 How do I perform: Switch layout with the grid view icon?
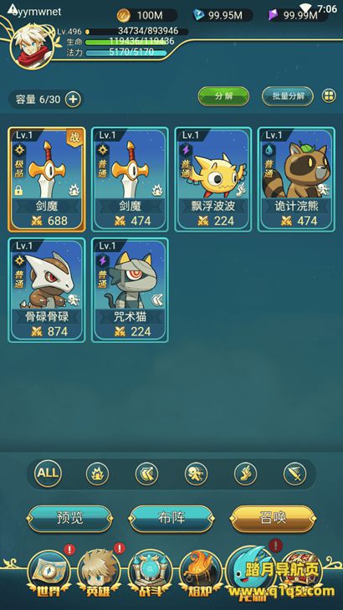(329, 95)
